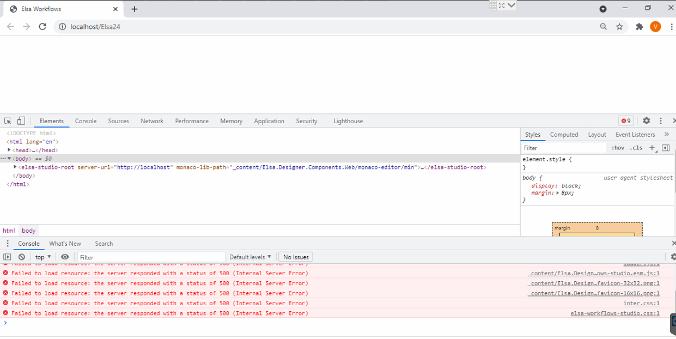The image size is (676, 339).
Task: Open a new browser tab
Action: 135,9
